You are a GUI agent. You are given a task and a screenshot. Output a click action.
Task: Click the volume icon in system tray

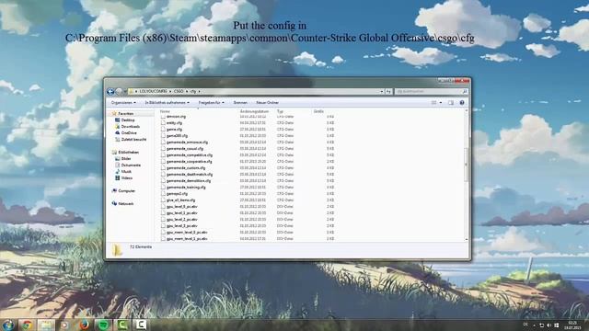click(x=549, y=325)
